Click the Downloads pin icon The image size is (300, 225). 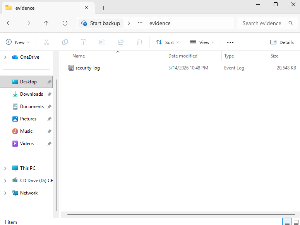[50, 94]
